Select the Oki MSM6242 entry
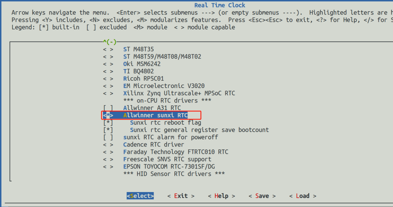The height and width of the screenshot is (207, 393). coord(142,64)
